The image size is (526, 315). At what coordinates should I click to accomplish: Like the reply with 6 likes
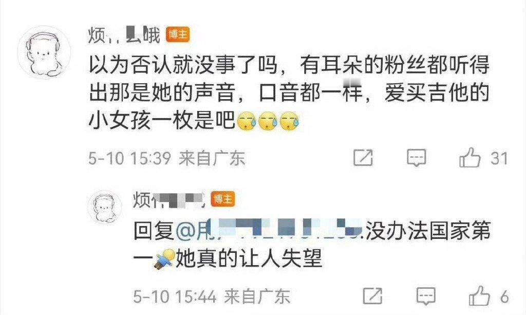[479, 296]
